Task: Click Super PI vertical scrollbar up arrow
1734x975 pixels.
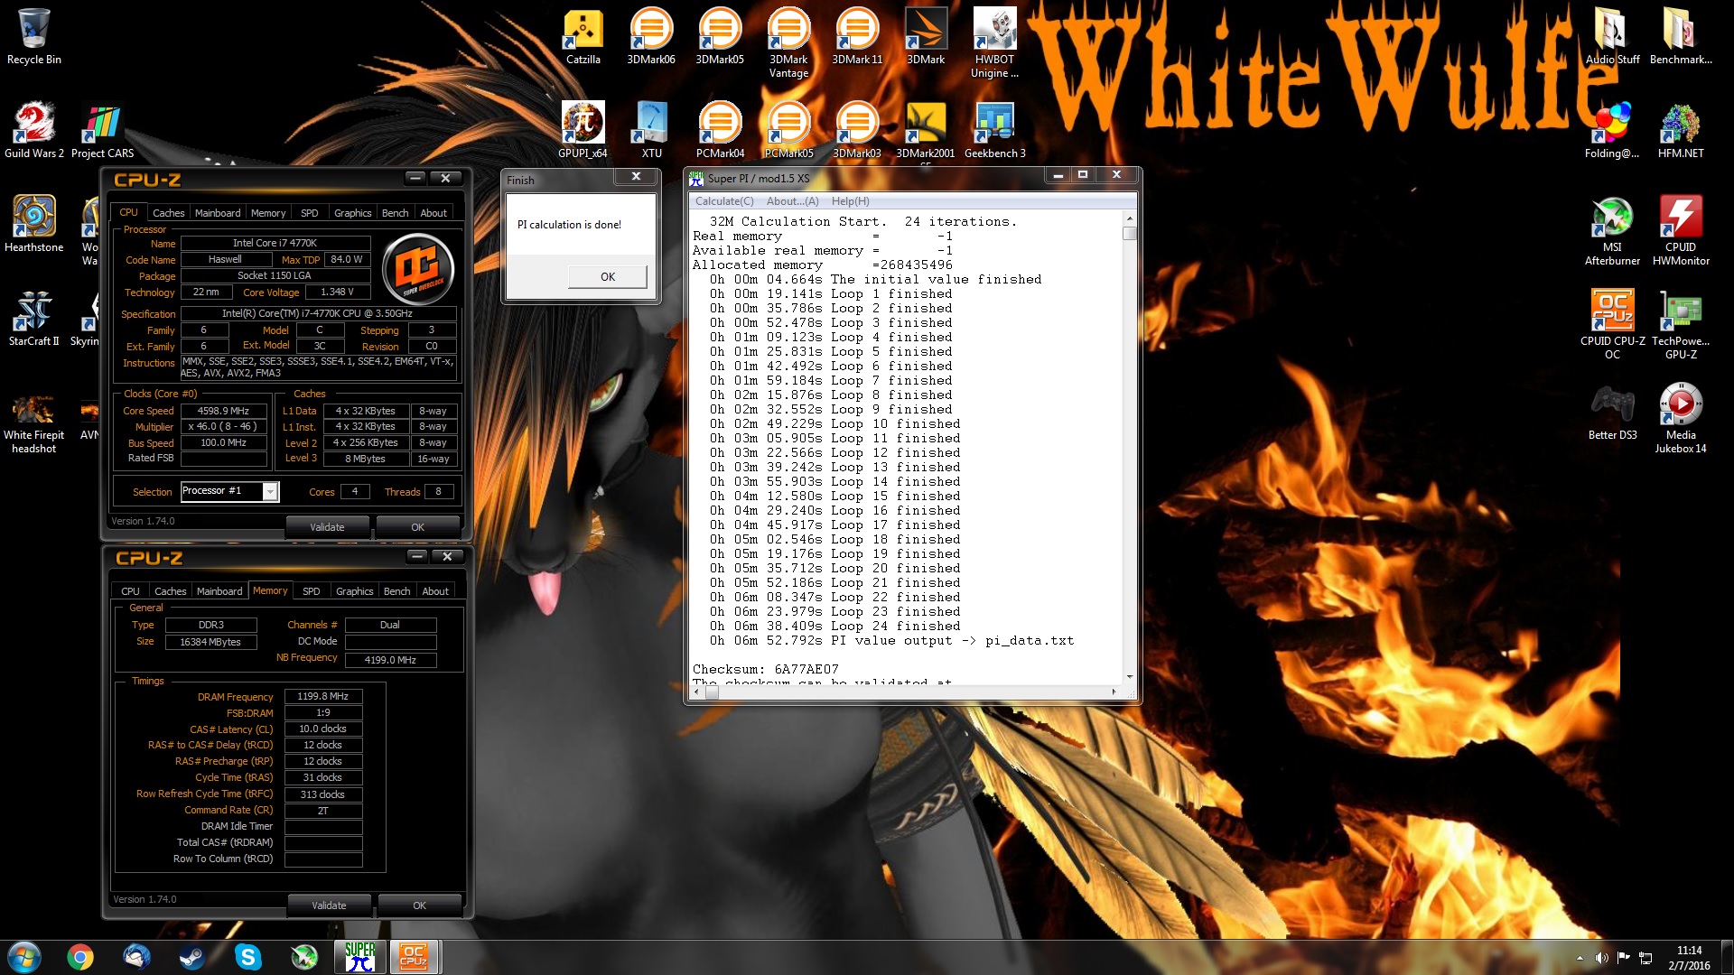Action: [x=1129, y=219]
